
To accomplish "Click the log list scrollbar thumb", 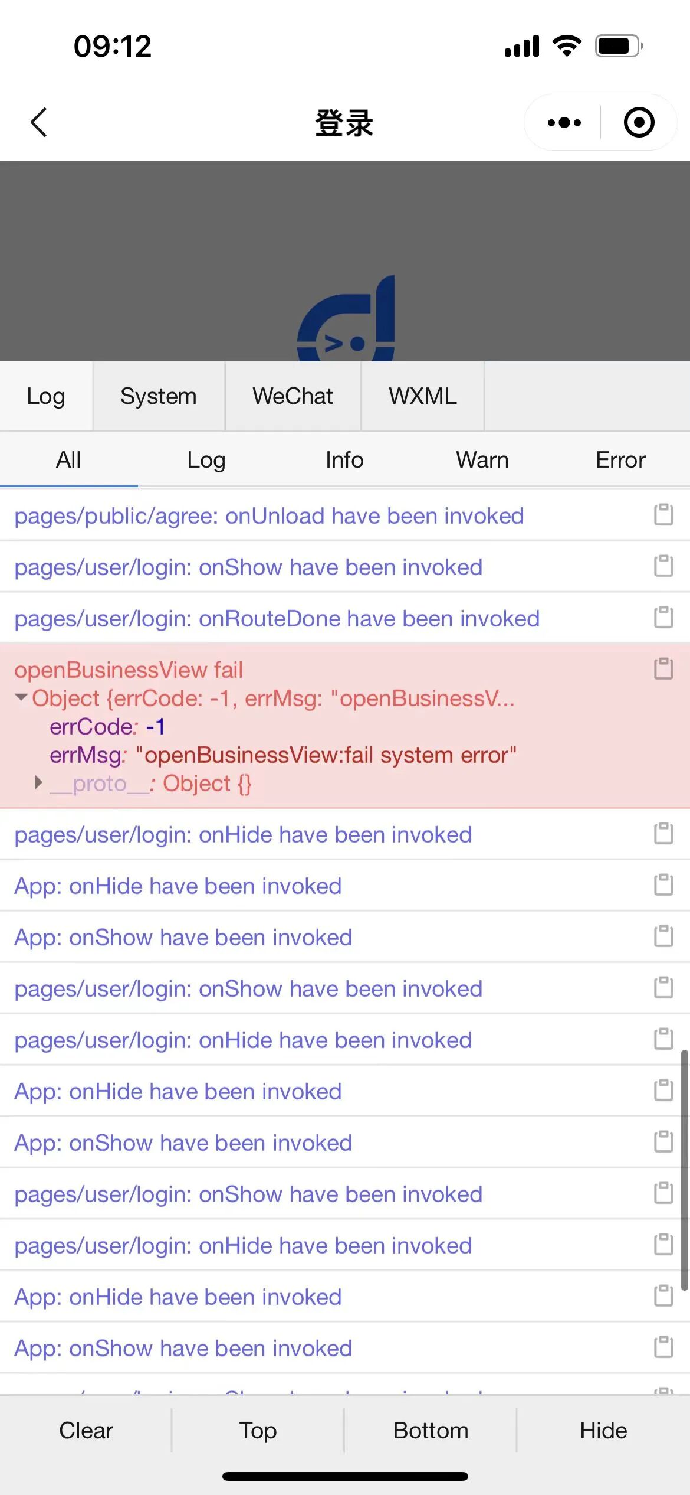I will click(684, 1169).
